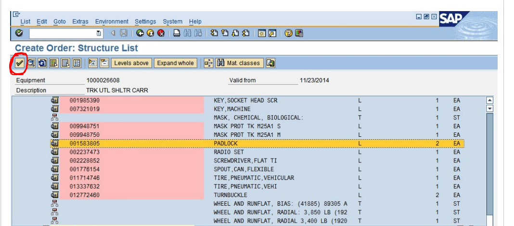Open the command field history dropdown
Viewport: 514px width, 226px height.
(99, 33)
